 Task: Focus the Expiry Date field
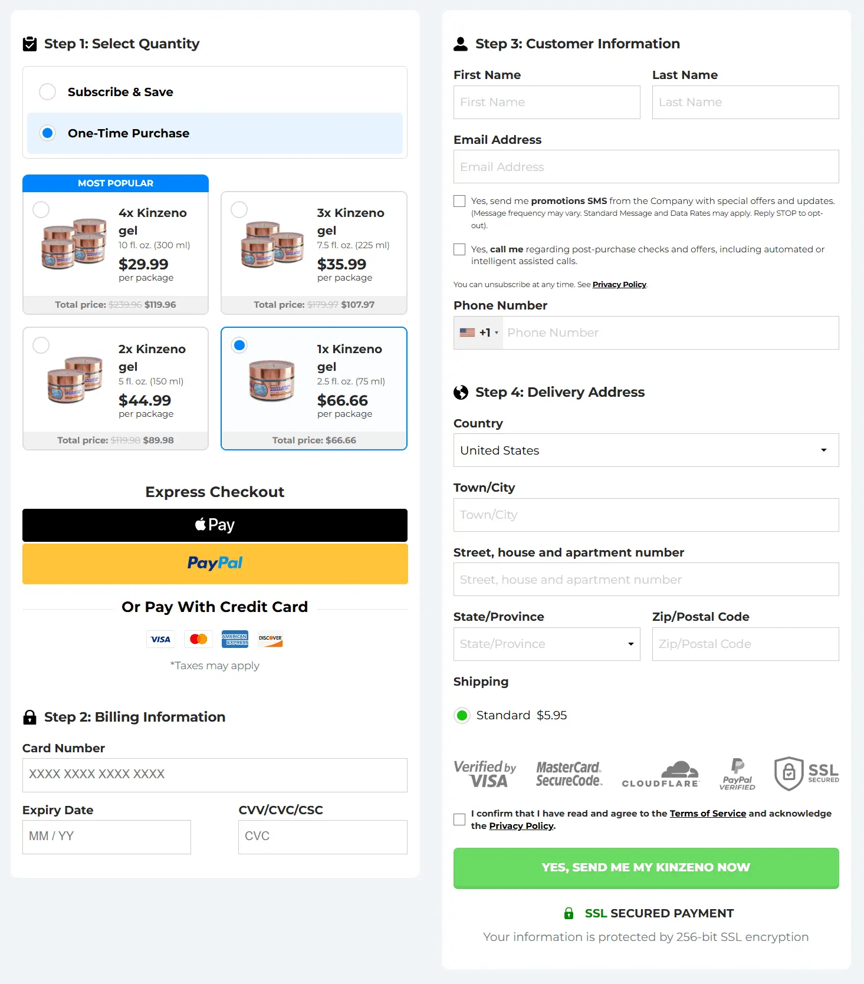click(107, 837)
